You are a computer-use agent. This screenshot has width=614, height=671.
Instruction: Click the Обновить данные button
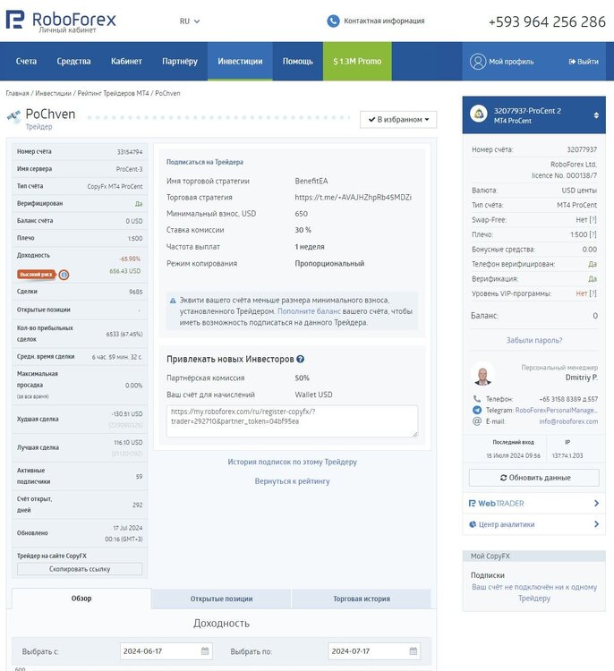tap(534, 478)
